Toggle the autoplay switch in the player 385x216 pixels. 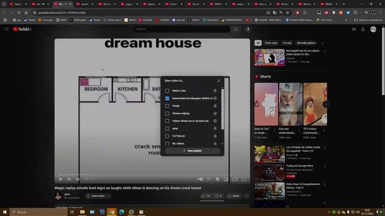[x=200, y=179]
